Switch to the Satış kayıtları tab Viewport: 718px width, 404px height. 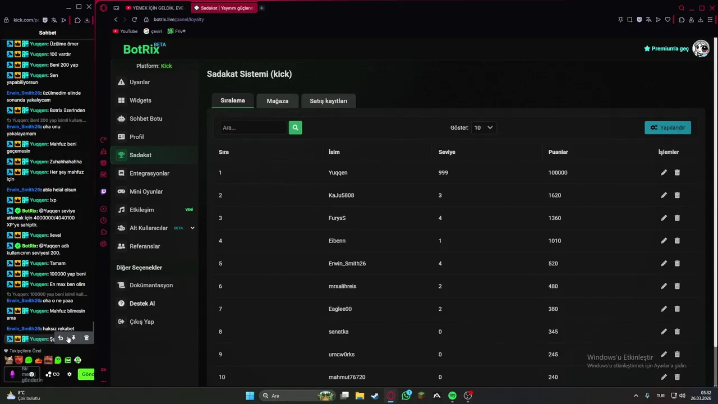[329, 101]
